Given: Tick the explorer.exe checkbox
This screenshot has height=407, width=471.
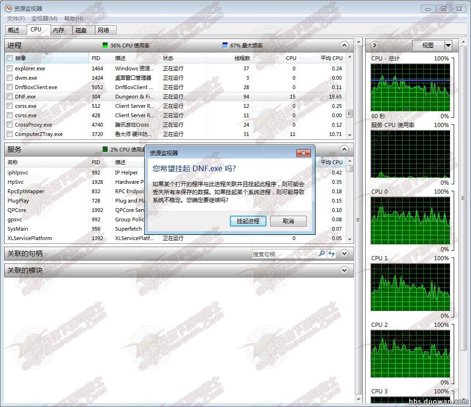Looking at the screenshot, I should click(x=10, y=68).
